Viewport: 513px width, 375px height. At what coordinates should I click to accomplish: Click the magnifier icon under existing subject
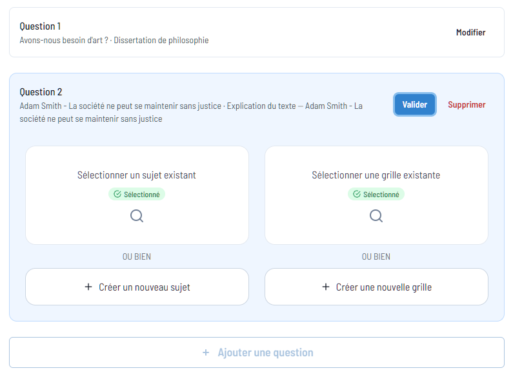137,216
